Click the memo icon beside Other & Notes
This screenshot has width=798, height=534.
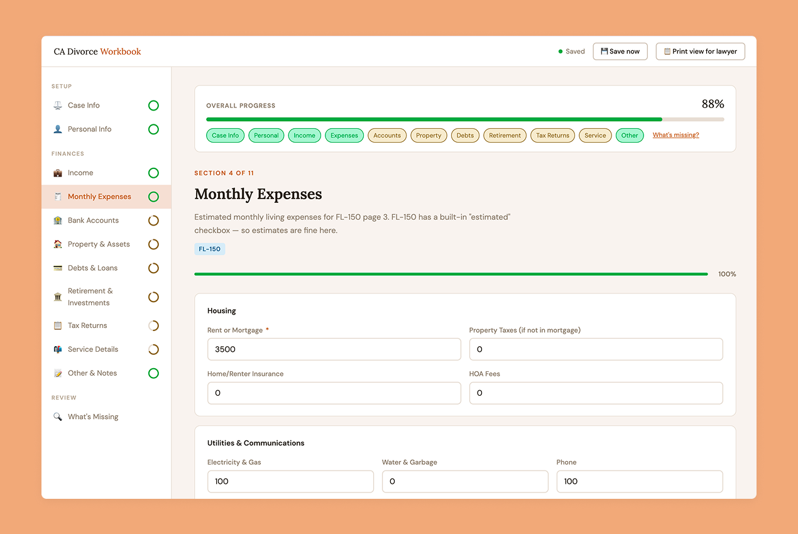tap(58, 373)
